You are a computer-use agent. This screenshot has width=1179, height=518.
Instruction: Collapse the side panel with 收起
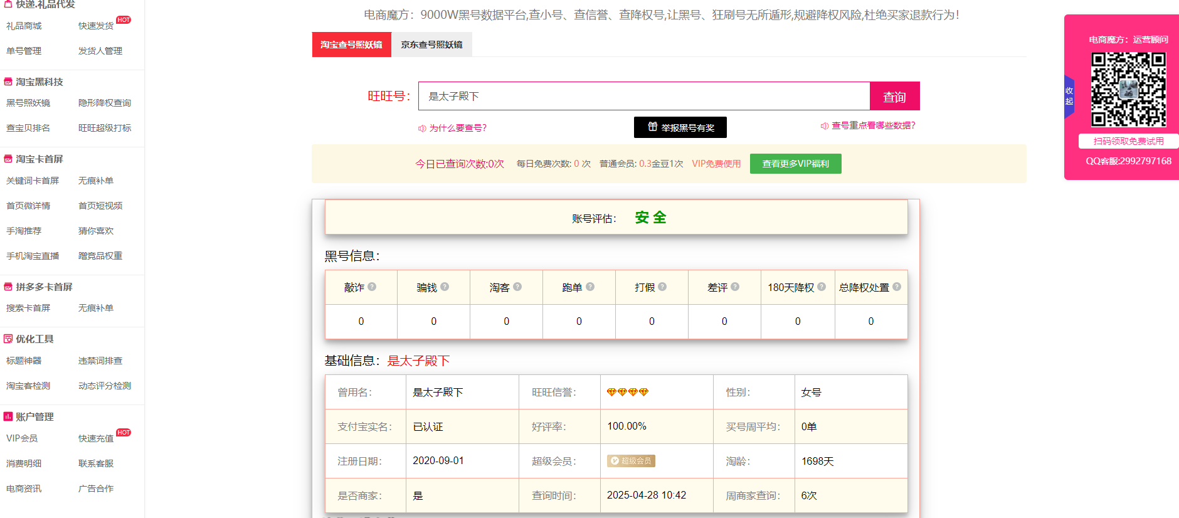(x=1069, y=96)
